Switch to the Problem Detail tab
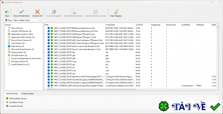 (28, 94)
